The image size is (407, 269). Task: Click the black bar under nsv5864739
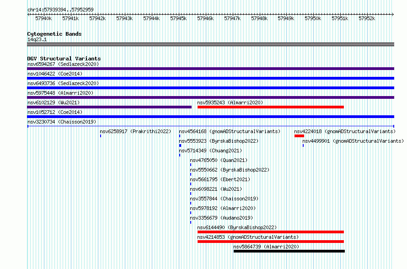(x=289, y=251)
